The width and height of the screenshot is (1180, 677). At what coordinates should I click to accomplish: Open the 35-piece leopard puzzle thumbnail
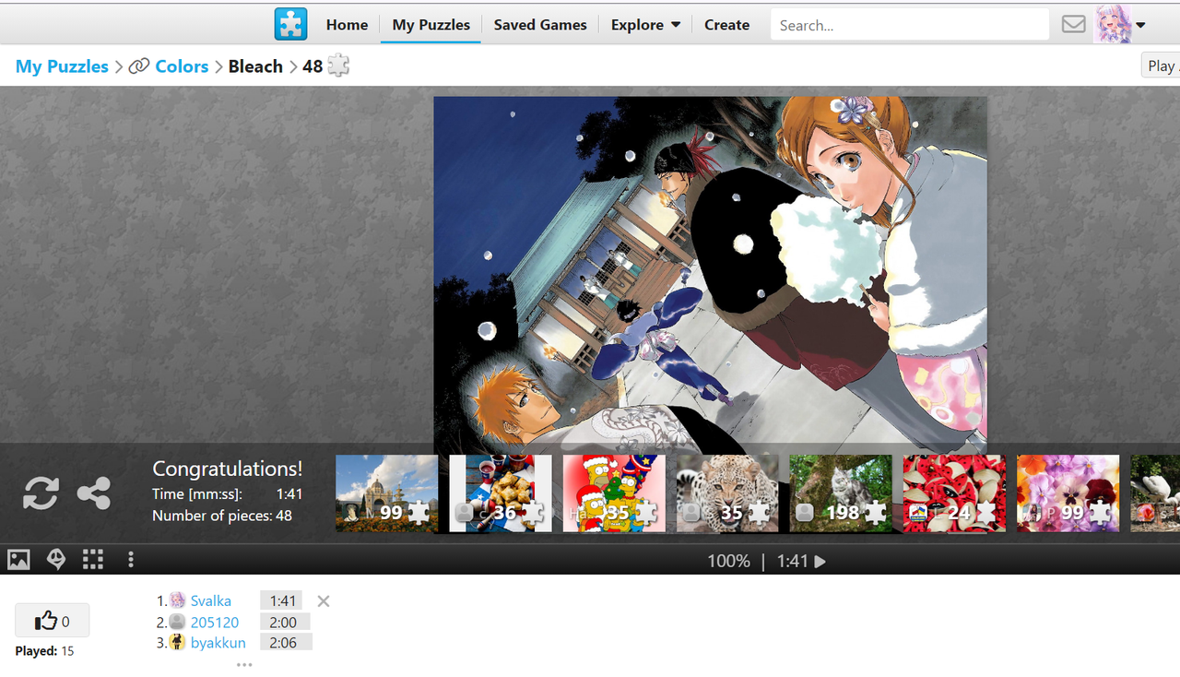click(727, 493)
